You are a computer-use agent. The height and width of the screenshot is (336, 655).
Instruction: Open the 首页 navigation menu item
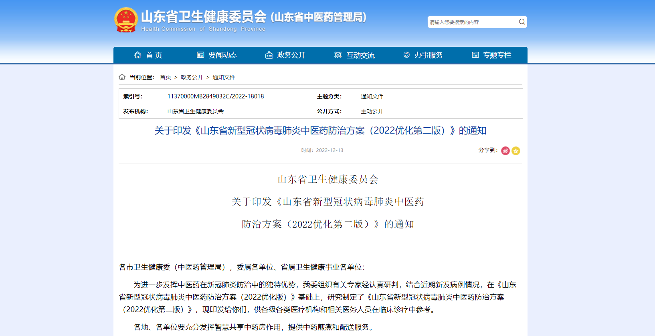coord(154,55)
